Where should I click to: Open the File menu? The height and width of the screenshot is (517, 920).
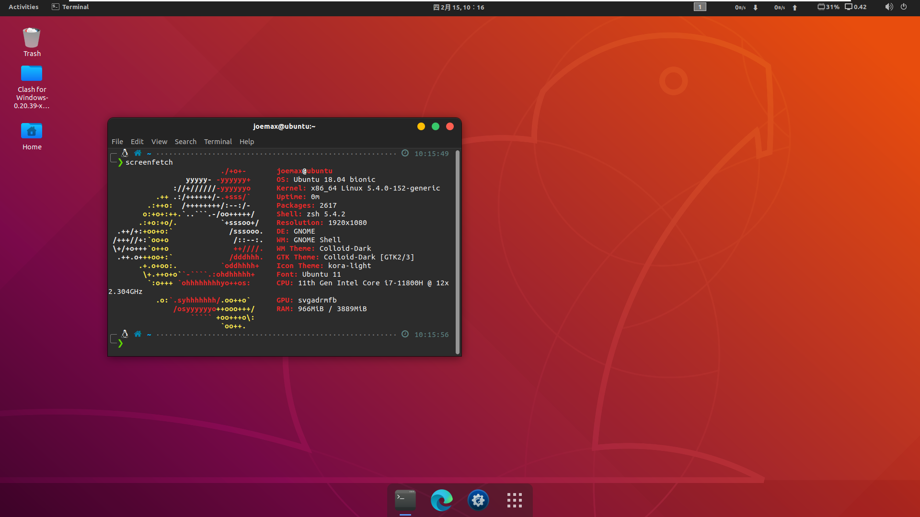click(117, 142)
